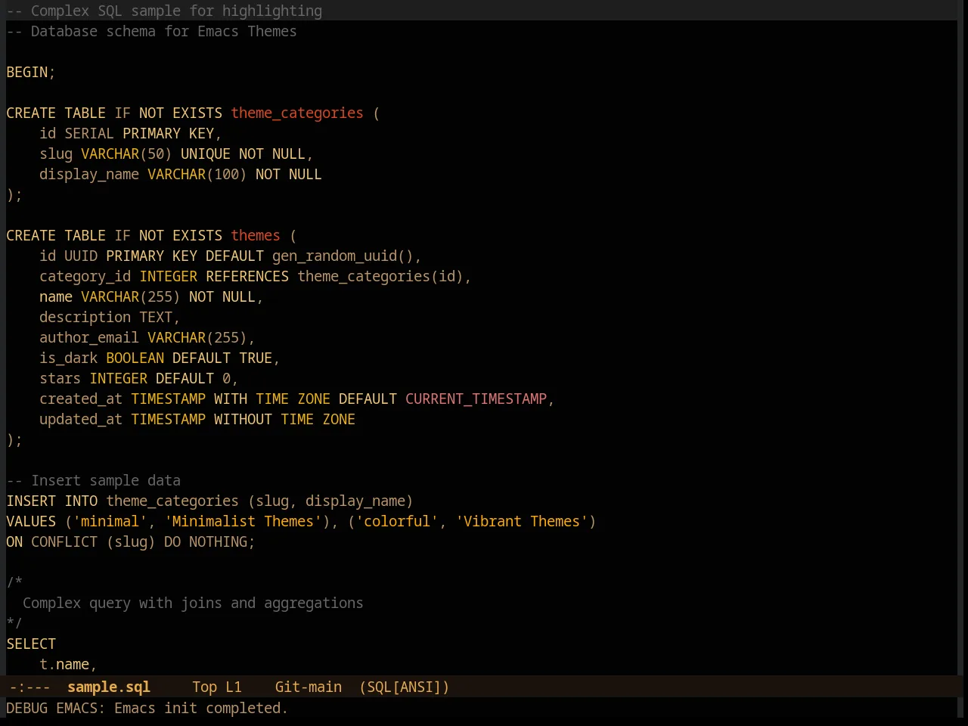Click the 'Minimalist Themes' string literal
The width and height of the screenshot is (968, 726).
coord(243,521)
